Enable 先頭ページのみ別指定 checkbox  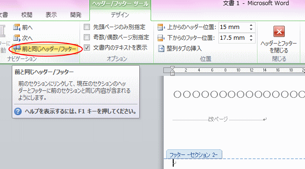point(87,27)
